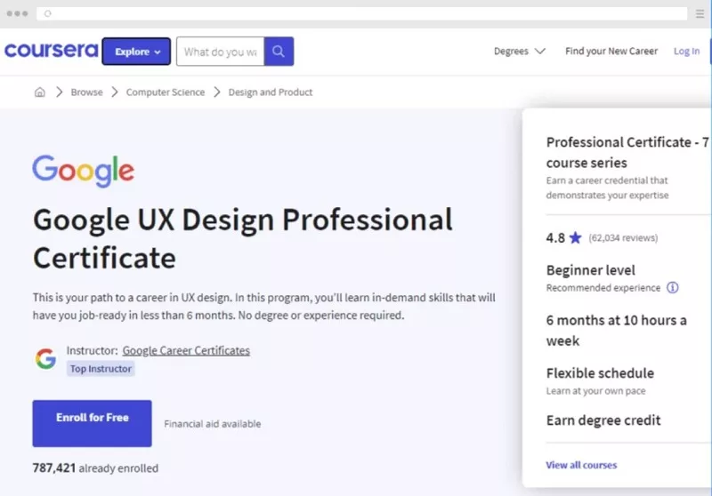Click the Log In link
Screen dimensions: 712x496
pos(686,52)
